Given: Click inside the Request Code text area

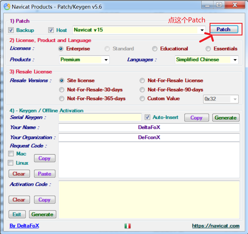Looking at the screenshot, I should point(149,160).
